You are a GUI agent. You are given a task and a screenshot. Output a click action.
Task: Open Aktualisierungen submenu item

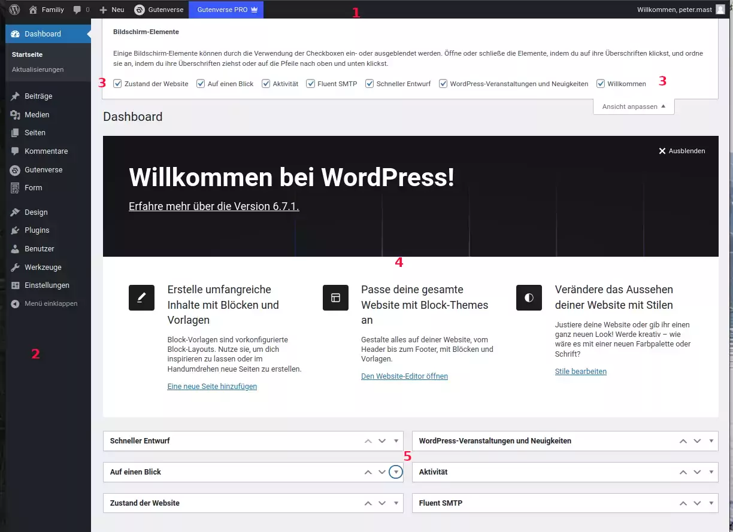38,69
